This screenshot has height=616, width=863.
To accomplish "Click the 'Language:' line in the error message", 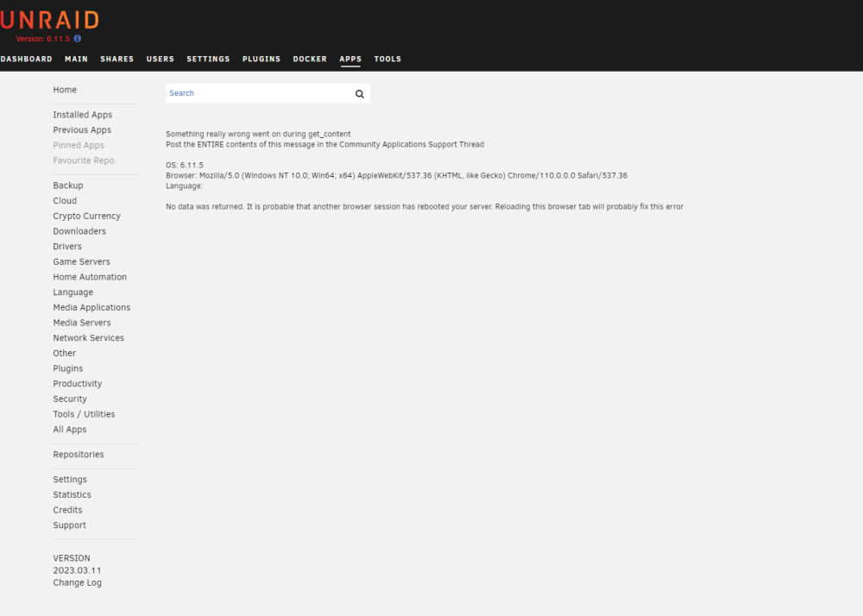I will (x=184, y=185).
